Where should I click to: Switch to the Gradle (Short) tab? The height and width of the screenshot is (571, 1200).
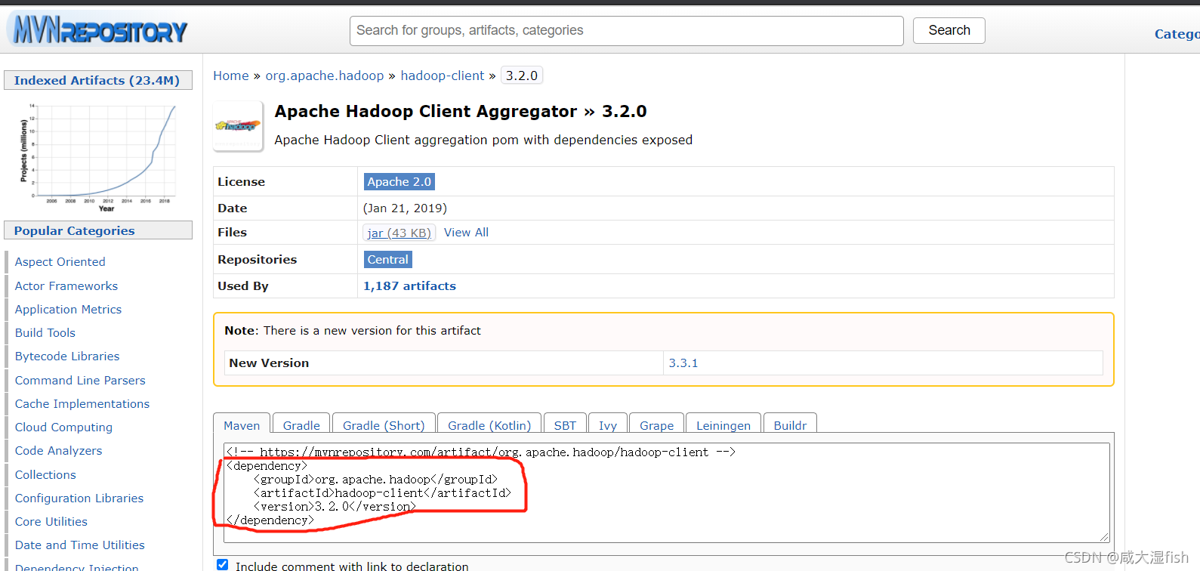pos(384,424)
